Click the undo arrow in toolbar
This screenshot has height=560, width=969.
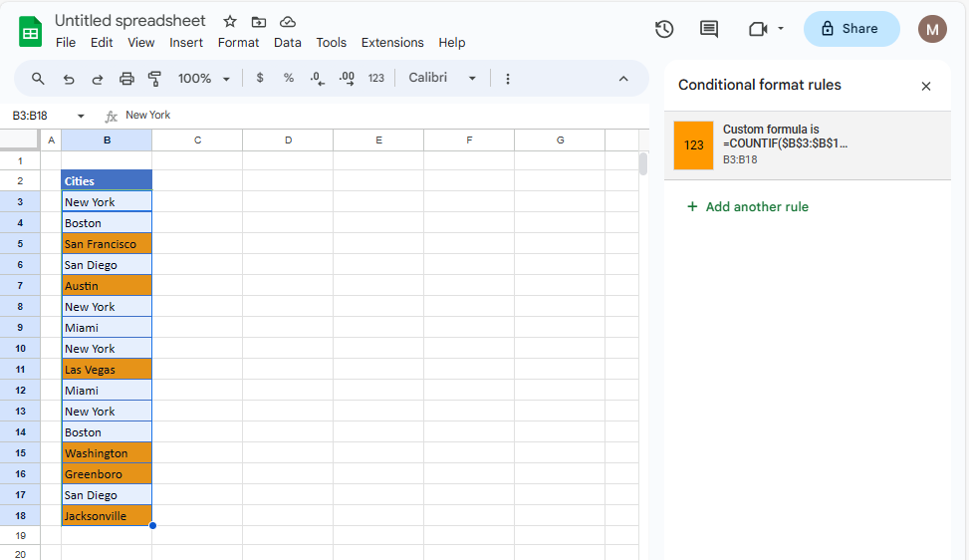point(69,79)
